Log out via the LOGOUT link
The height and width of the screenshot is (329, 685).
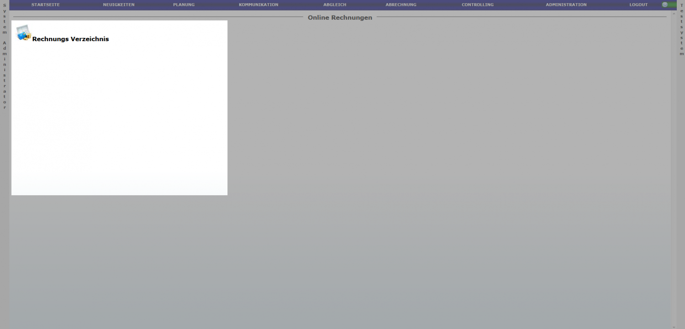point(638,5)
